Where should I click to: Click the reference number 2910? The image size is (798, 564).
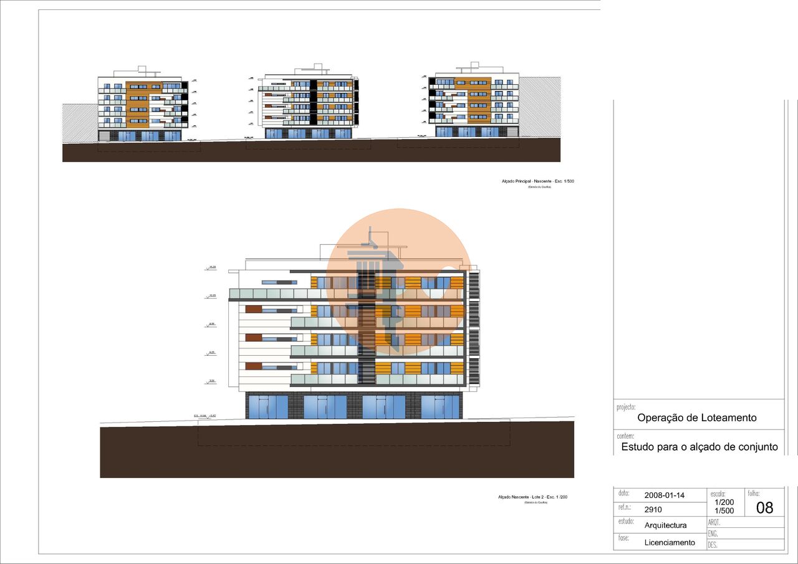[x=653, y=509]
